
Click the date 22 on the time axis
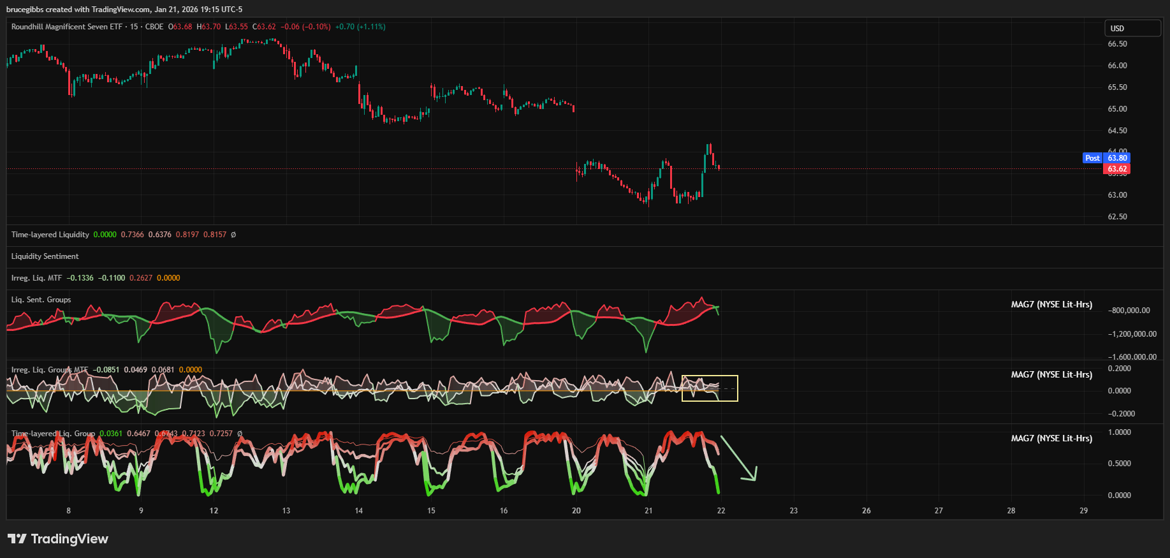(720, 511)
